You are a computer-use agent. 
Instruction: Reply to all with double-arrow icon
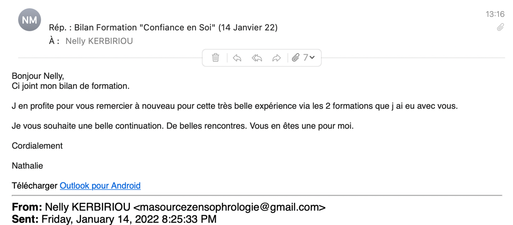[x=257, y=58]
